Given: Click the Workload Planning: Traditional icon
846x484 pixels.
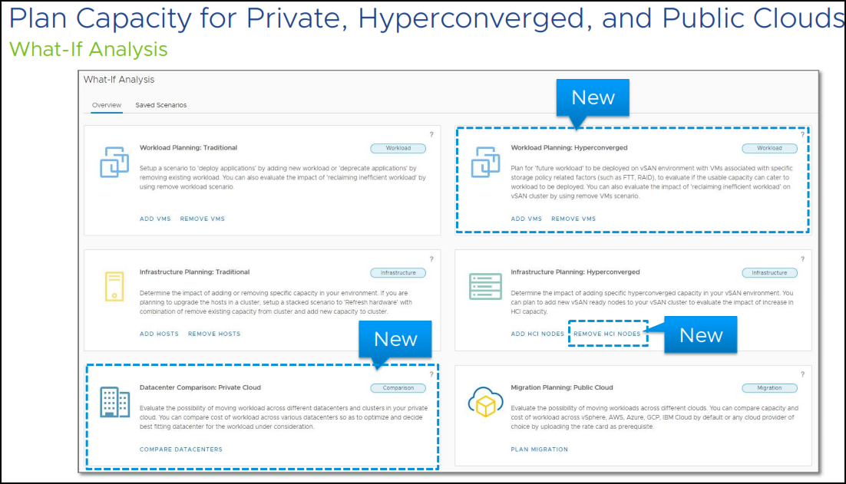Looking at the screenshot, I should click(114, 162).
